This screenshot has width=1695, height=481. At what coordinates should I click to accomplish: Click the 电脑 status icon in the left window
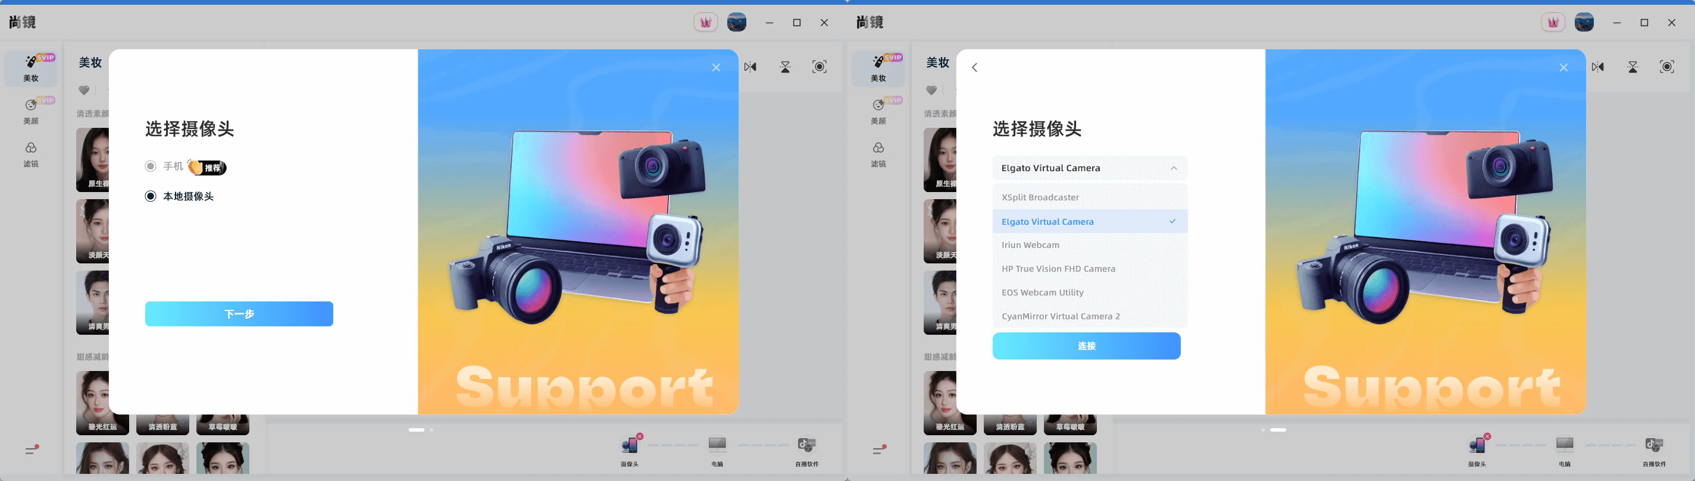point(717,445)
